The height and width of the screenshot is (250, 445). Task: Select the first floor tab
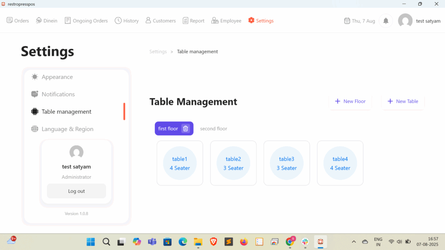168,128
